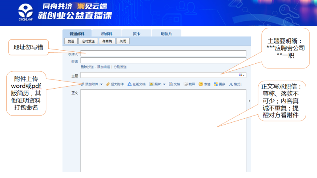Save the email with 存草稿
Viewport: 317px width, 178px height.
[x=107, y=41]
